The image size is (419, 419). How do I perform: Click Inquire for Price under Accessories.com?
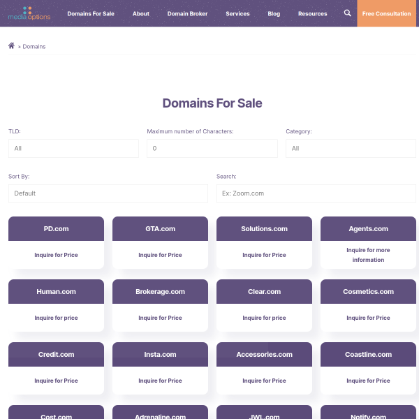click(x=264, y=381)
